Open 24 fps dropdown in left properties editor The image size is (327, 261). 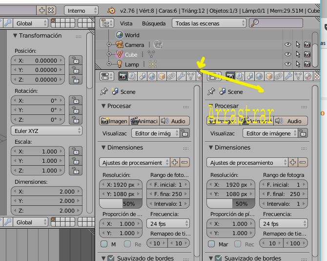[x=168, y=224]
